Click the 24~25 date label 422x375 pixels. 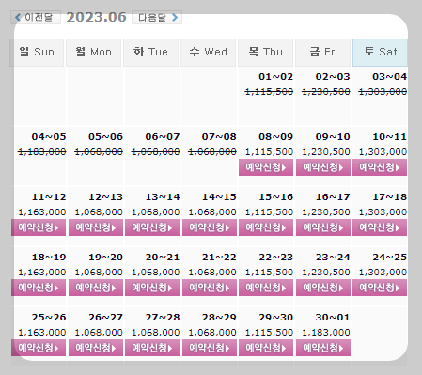[389, 258]
